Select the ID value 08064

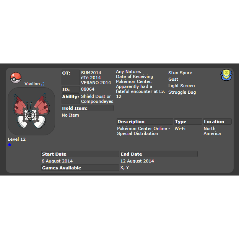(x=88, y=89)
